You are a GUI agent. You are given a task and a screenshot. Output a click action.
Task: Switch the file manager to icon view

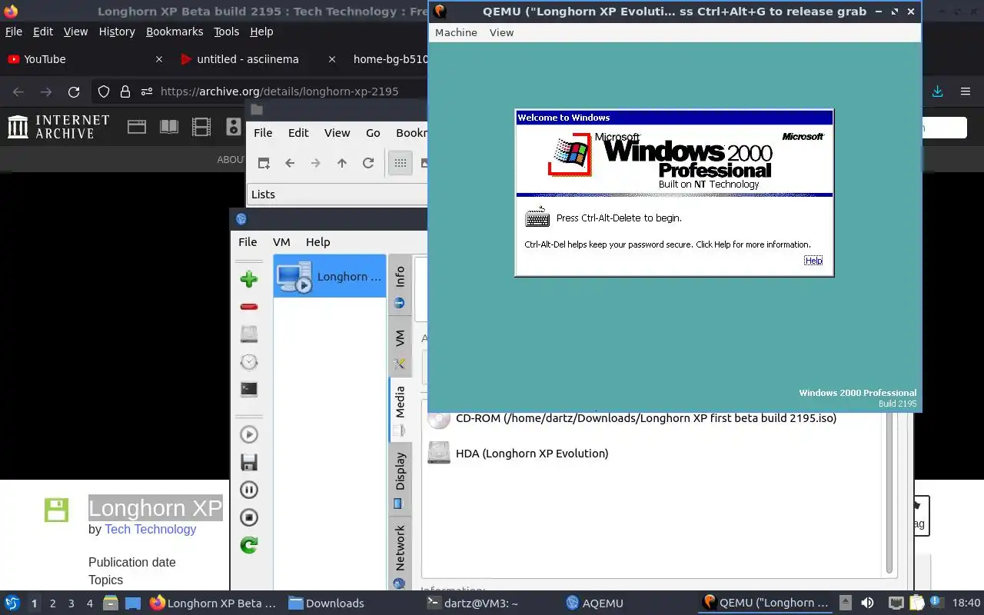(x=400, y=163)
